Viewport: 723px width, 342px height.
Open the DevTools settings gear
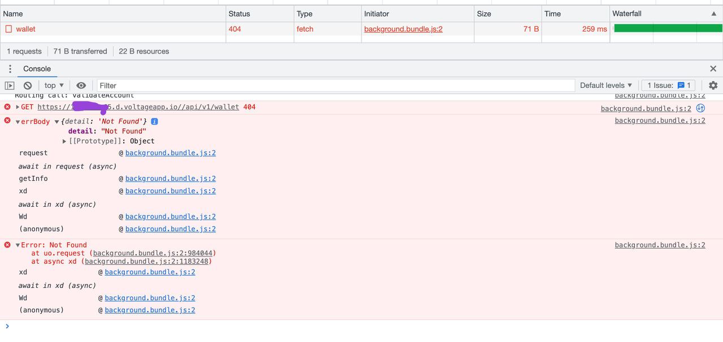point(713,85)
